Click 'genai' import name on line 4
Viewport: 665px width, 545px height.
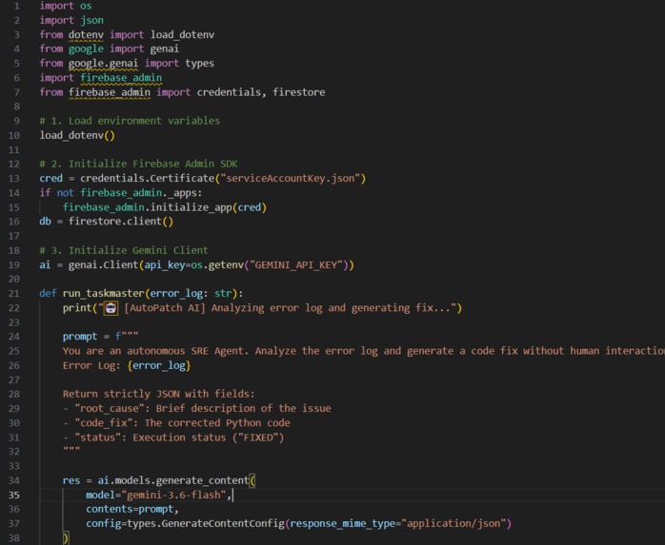(x=164, y=49)
